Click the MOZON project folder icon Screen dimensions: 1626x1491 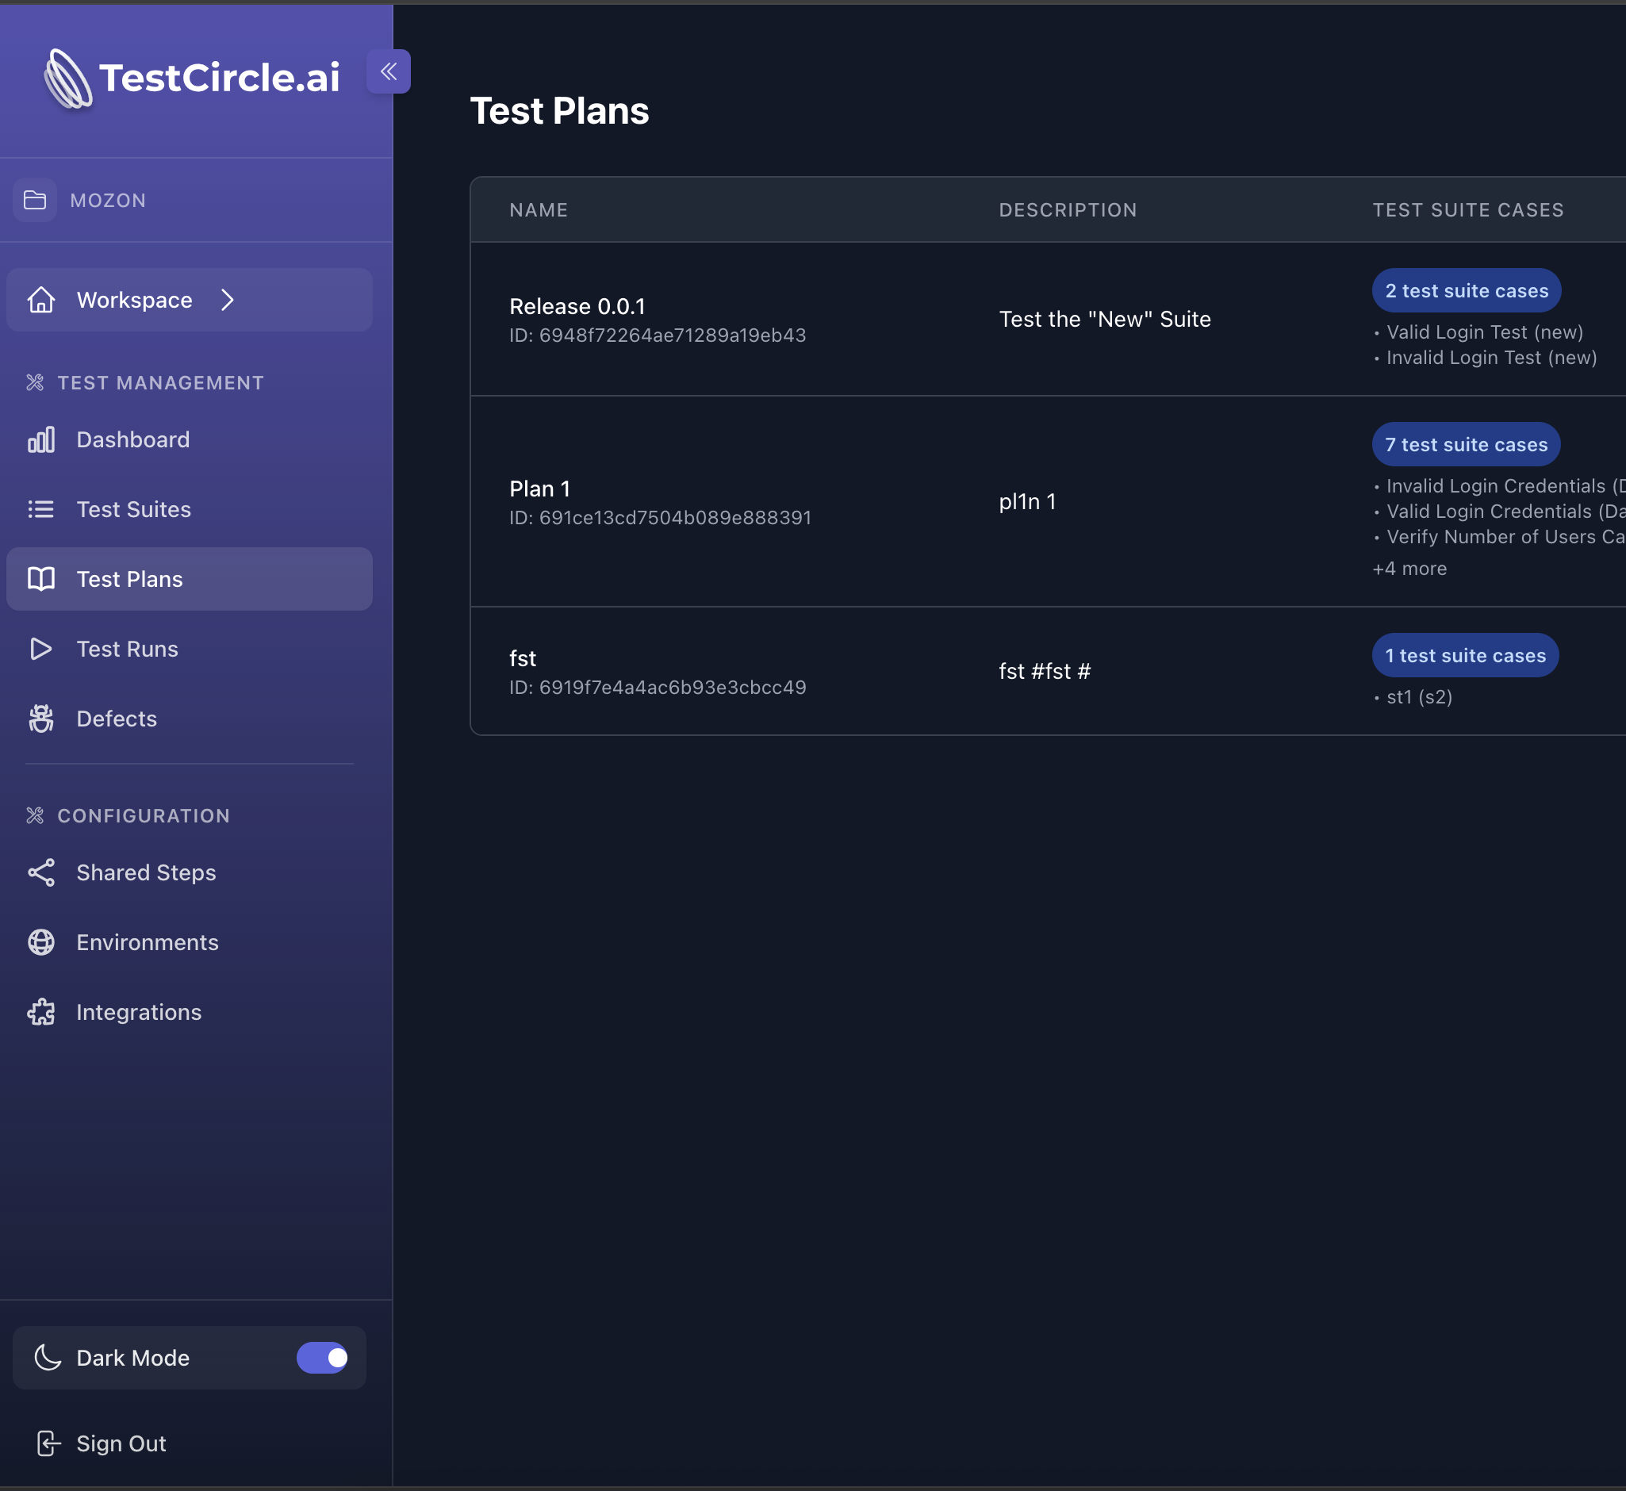point(36,200)
